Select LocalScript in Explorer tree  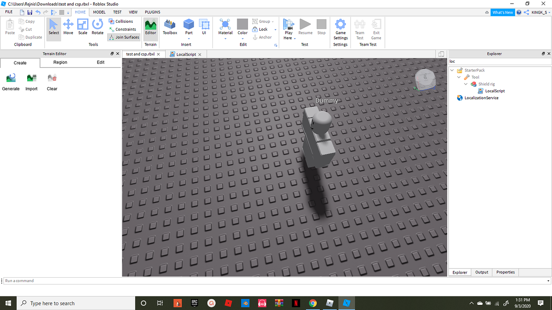click(495, 91)
